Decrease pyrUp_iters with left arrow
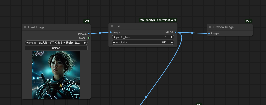 coord(114,37)
